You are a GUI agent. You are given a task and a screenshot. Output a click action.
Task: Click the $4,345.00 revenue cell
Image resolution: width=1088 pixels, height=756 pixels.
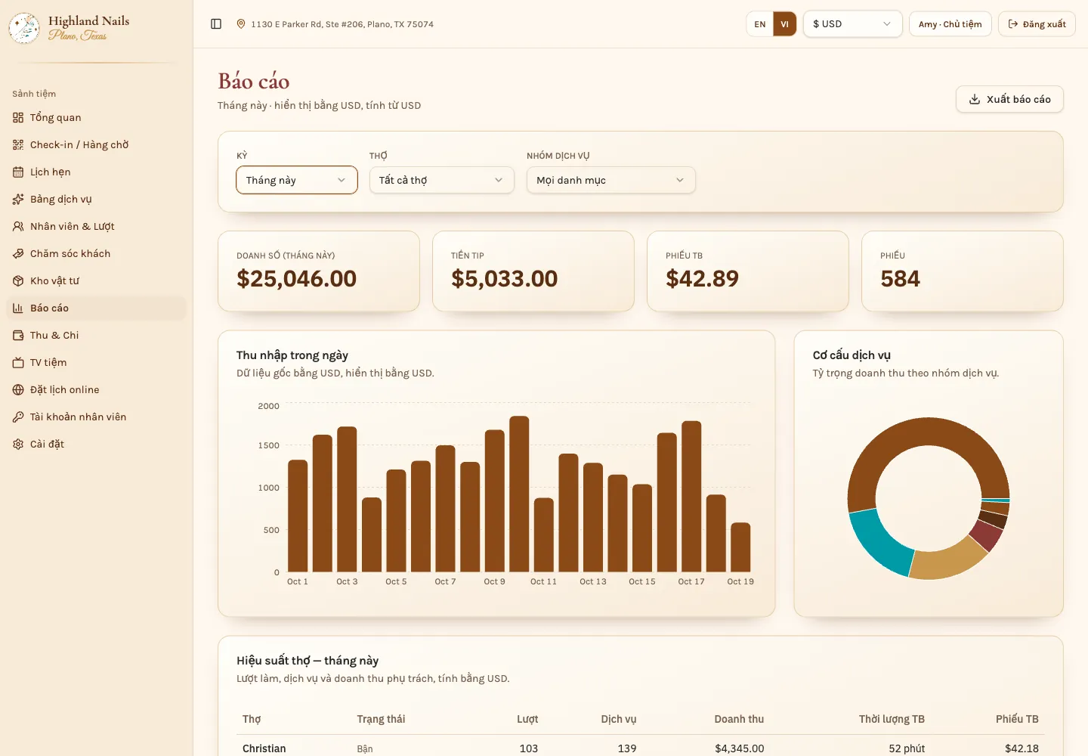pyautogui.click(x=740, y=748)
